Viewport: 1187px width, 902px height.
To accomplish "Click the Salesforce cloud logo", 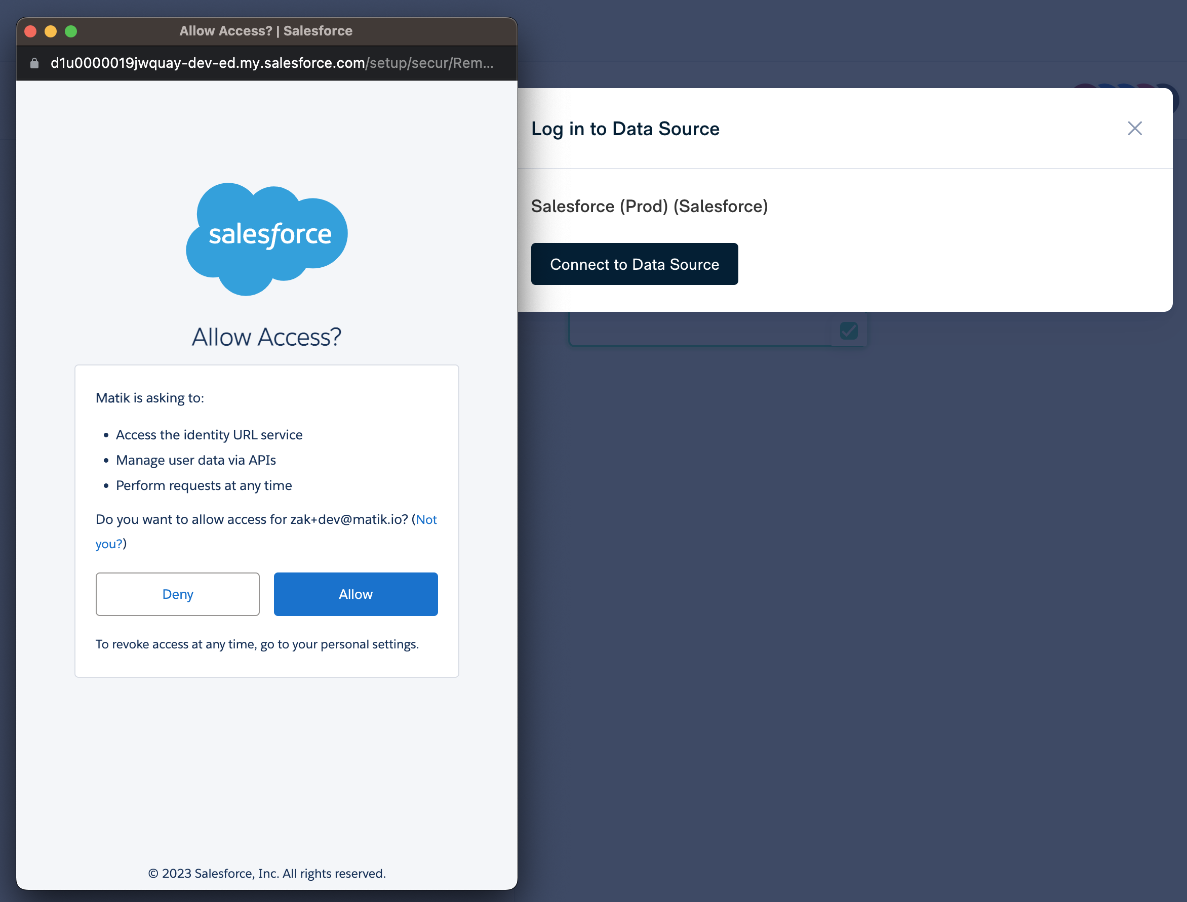I will click(x=267, y=239).
